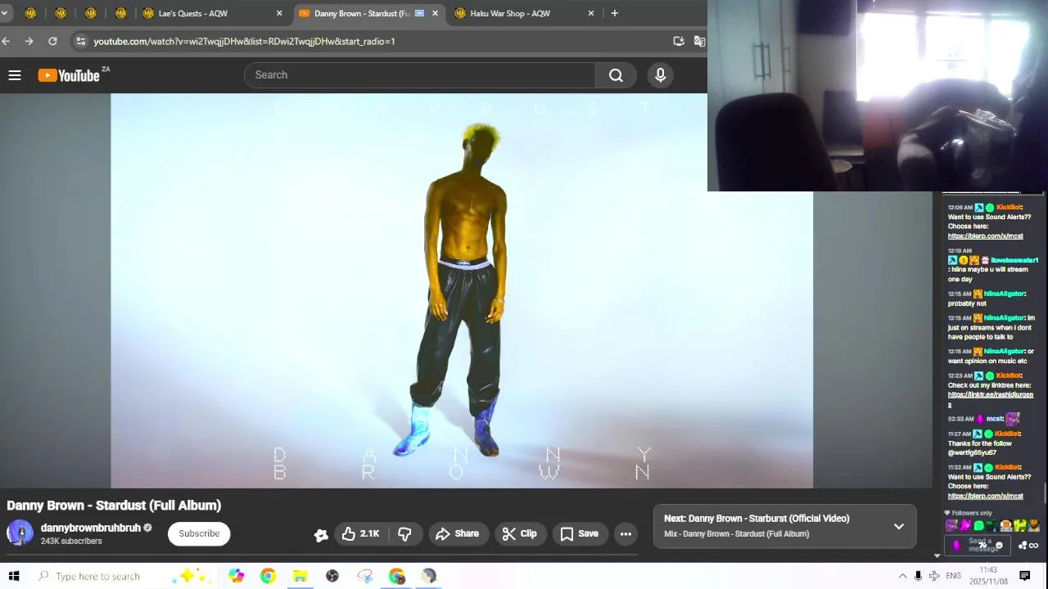Go forward with the browser forward arrow

coord(29,41)
